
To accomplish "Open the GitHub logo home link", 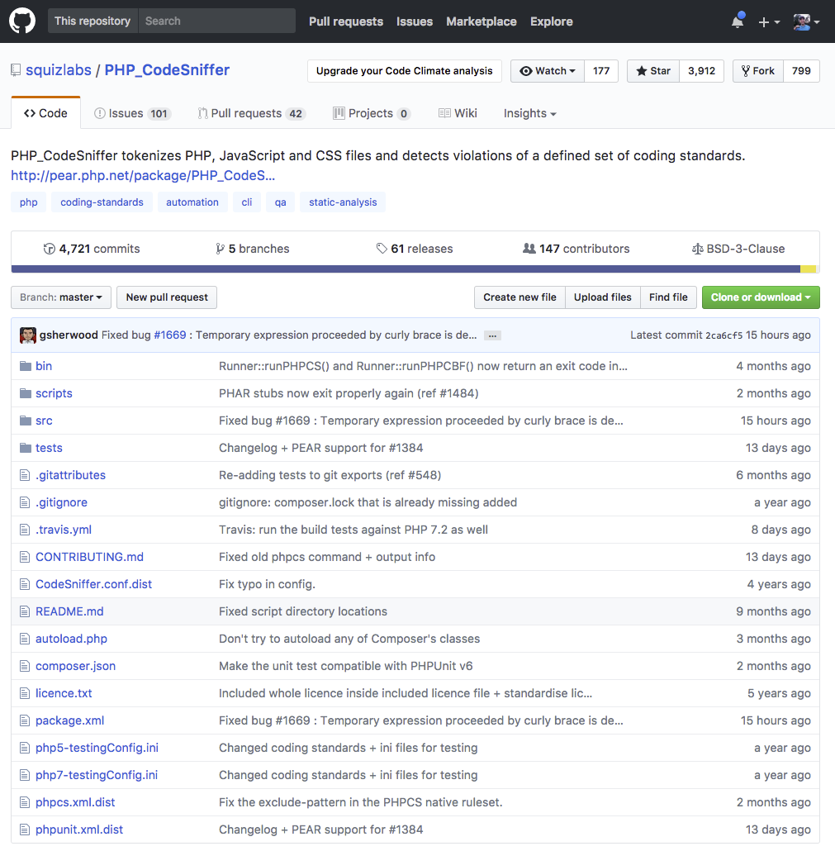I will pyautogui.click(x=22, y=21).
